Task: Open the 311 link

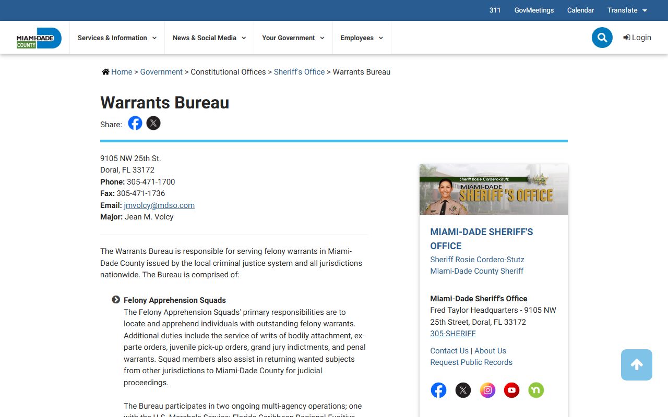Action: pos(495,10)
